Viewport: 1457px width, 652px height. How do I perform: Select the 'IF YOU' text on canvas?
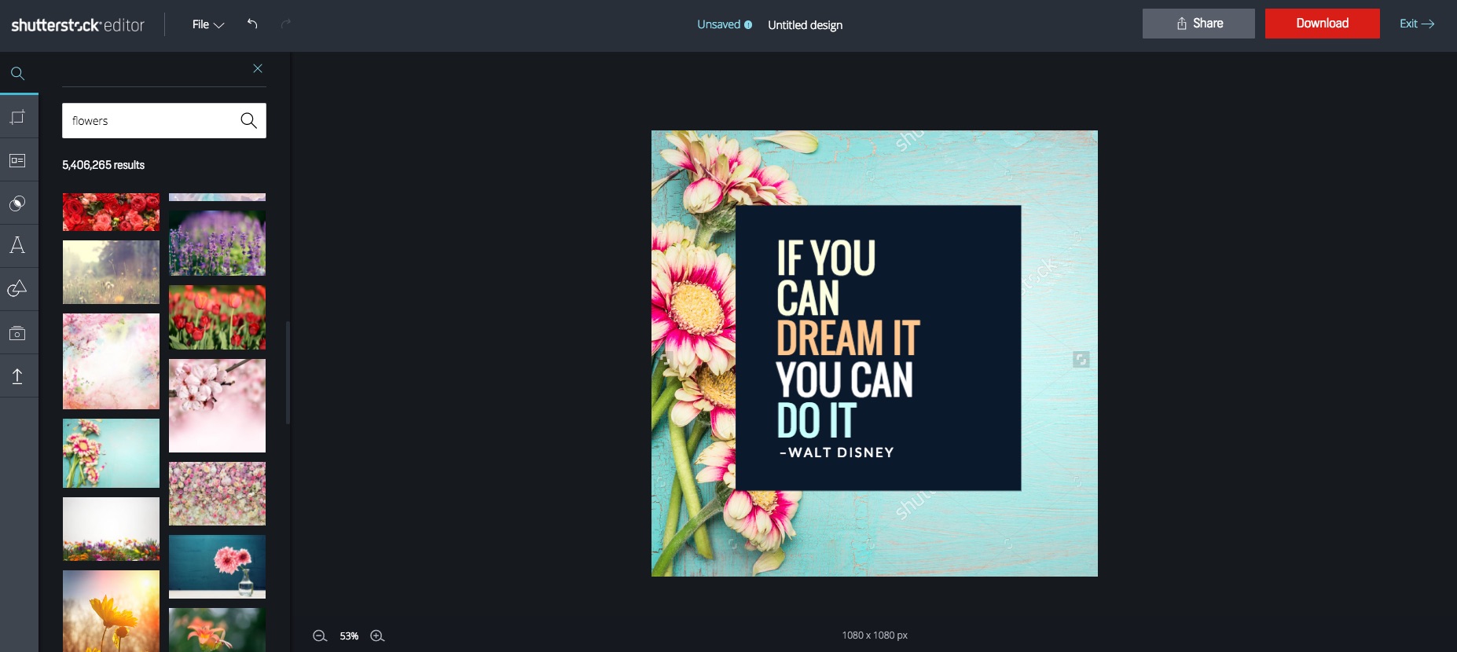(826, 258)
